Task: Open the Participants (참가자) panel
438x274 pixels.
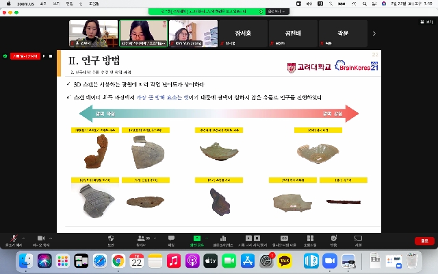Action: [141, 238]
